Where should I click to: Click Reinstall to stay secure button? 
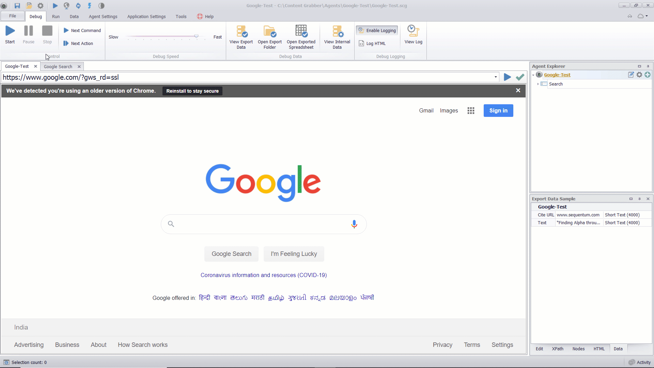[x=192, y=91]
